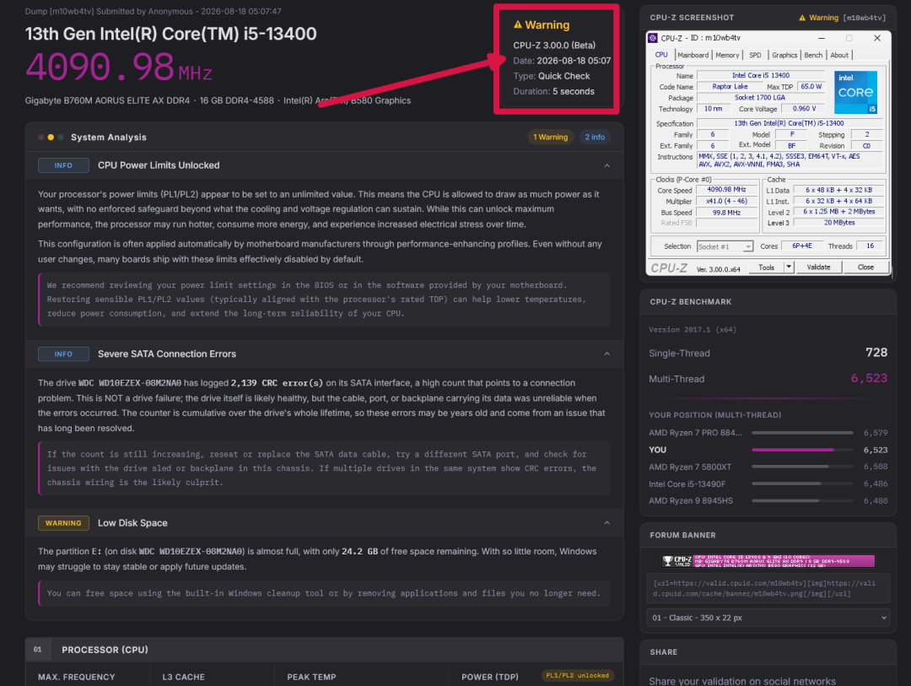Click the Validate button in CPU-Z

coord(818,267)
